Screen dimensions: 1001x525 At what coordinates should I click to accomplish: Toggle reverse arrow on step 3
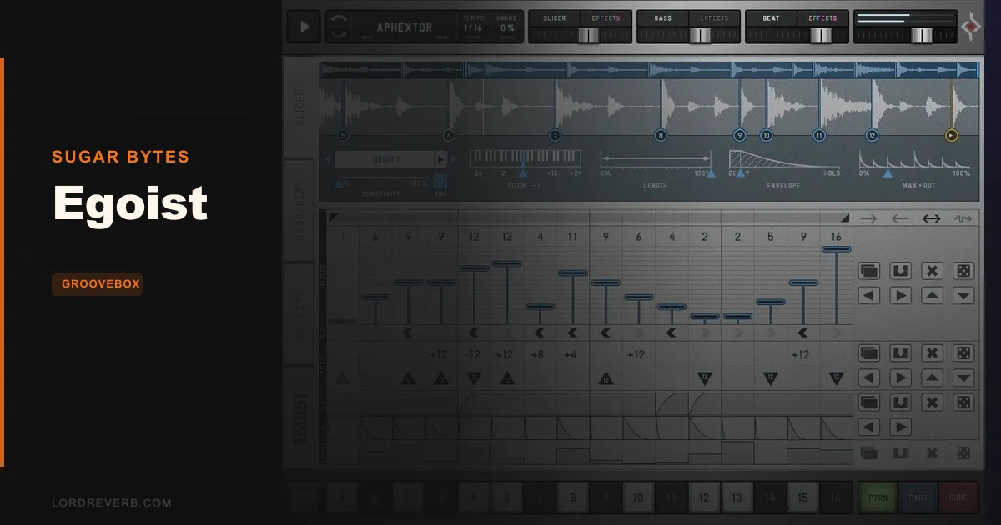click(x=408, y=332)
